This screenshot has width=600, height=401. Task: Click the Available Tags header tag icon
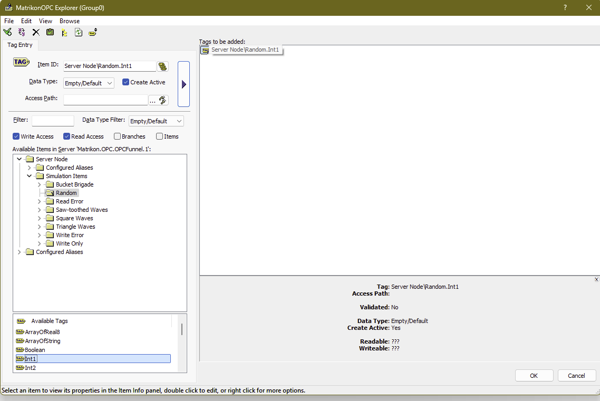21,321
